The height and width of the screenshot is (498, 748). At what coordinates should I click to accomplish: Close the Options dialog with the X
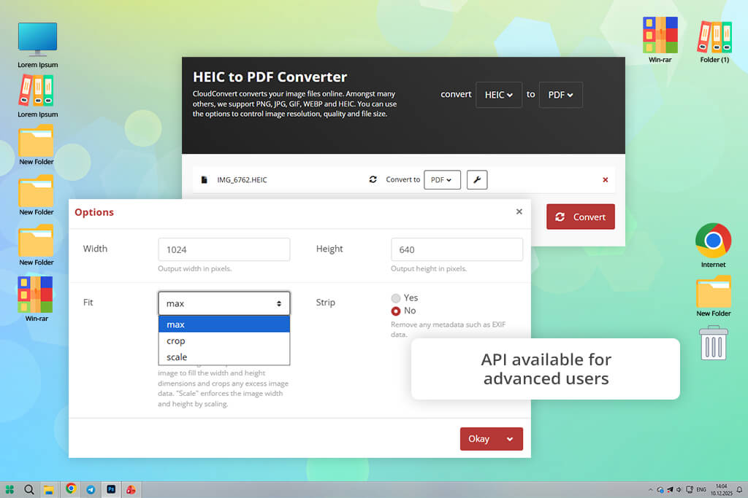pyautogui.click(x=519, y=211)
